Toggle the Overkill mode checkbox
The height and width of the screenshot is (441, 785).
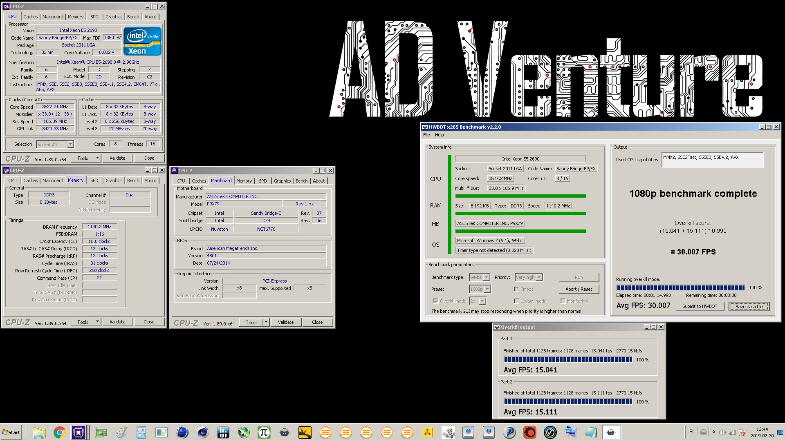click(x=436, y=301)
